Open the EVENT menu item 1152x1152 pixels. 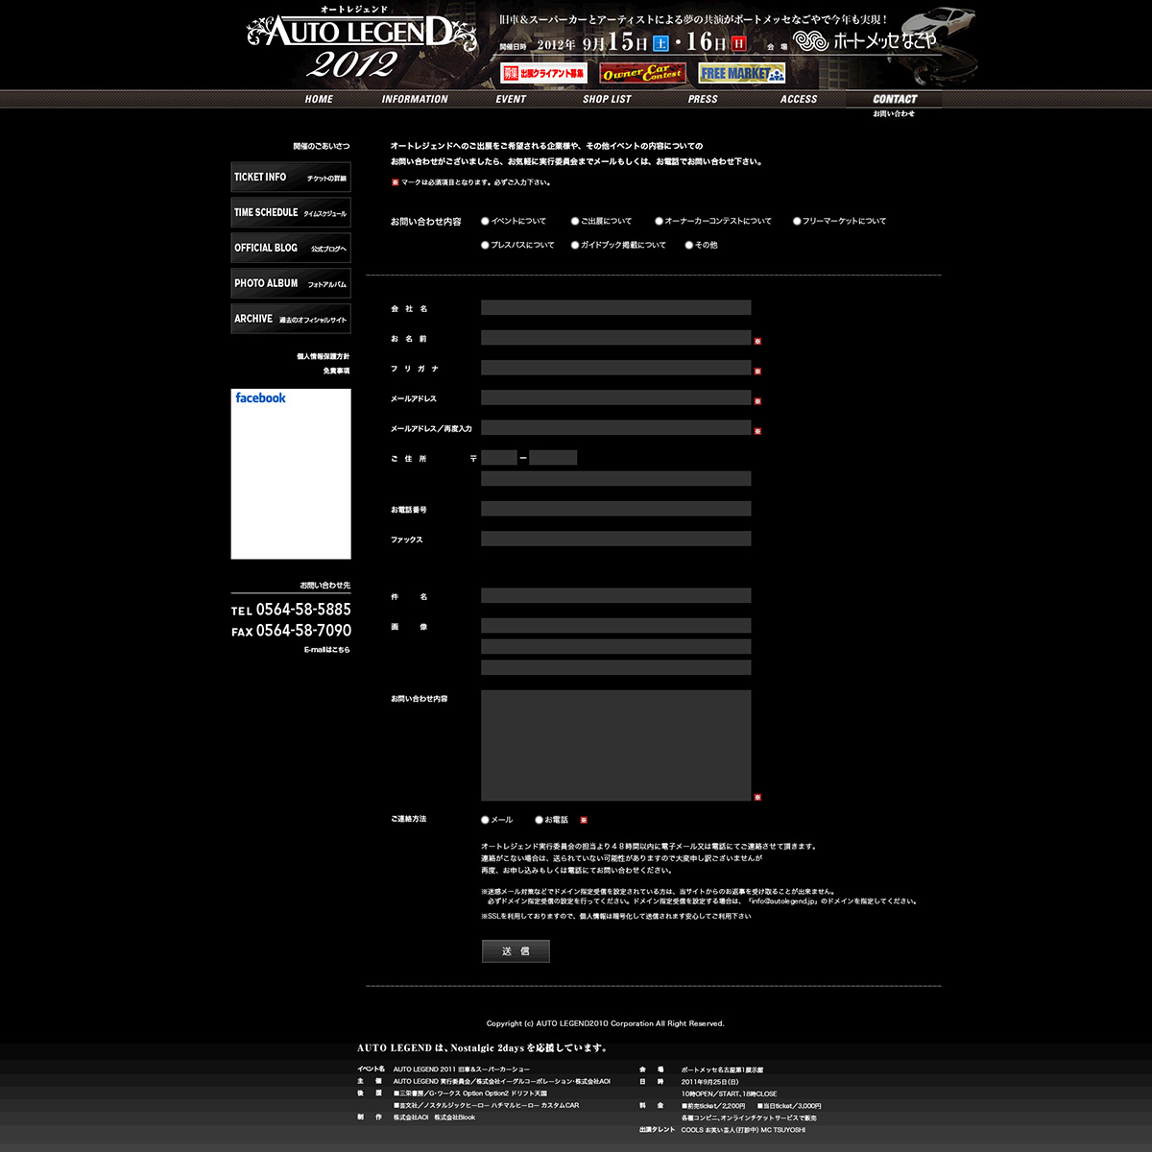pyautogui.click(x=511, y=99)
